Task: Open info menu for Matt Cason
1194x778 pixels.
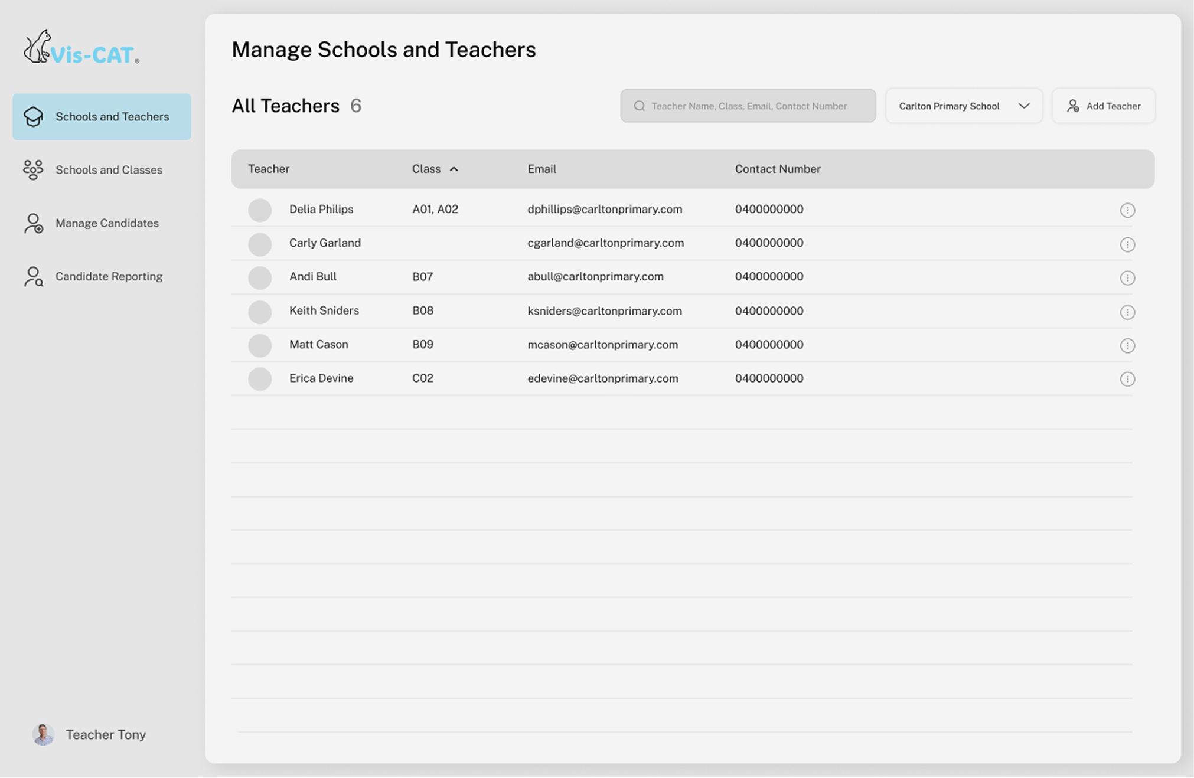Action: 1127,346
